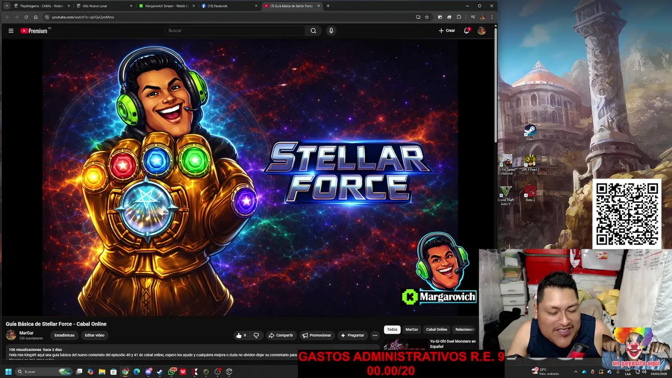
Task: Open the browser home page
Action: (36, 17)
